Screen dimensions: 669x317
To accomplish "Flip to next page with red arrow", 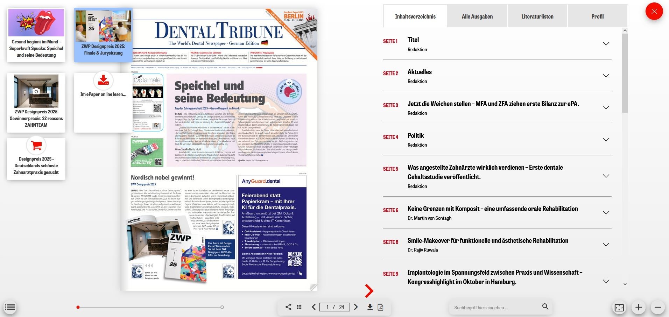I will [x=369, y=290].
